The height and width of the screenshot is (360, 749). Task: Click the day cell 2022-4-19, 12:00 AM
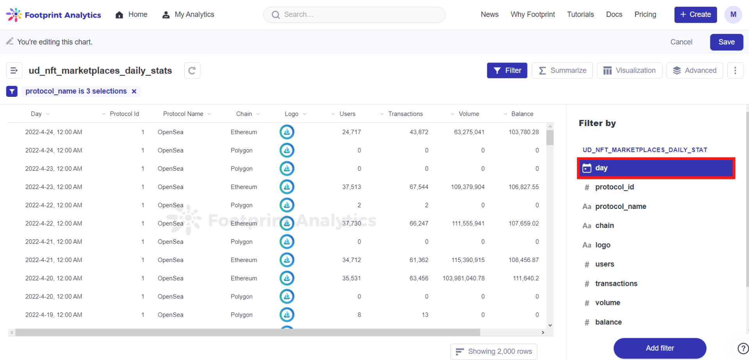54,315
